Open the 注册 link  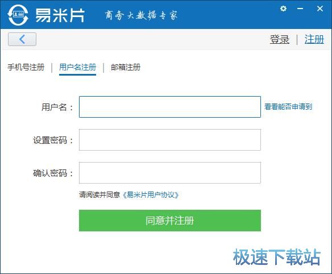pyautogui.click(x=314, y=39)
